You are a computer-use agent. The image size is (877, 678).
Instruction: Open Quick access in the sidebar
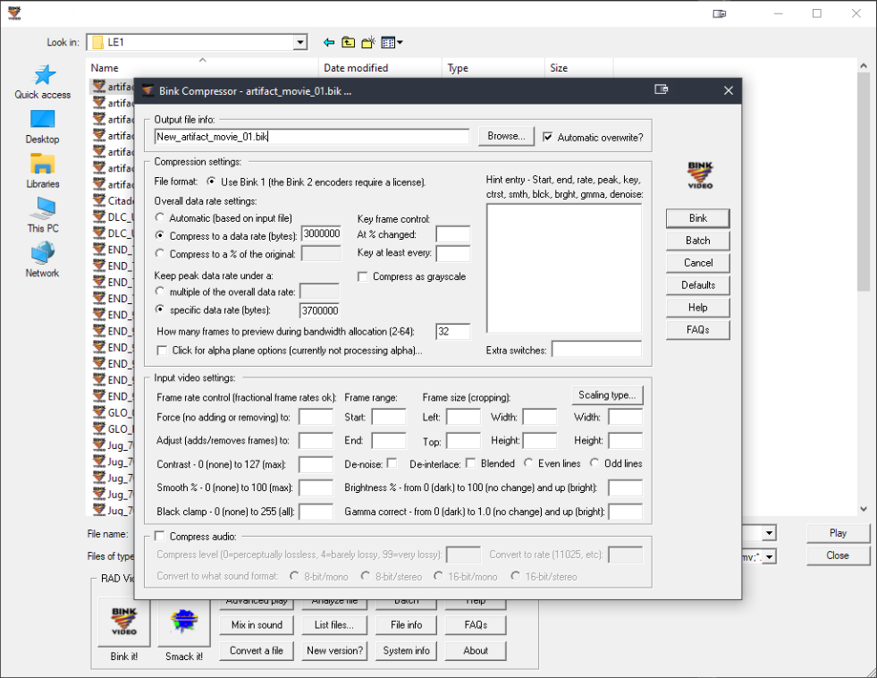43,81
